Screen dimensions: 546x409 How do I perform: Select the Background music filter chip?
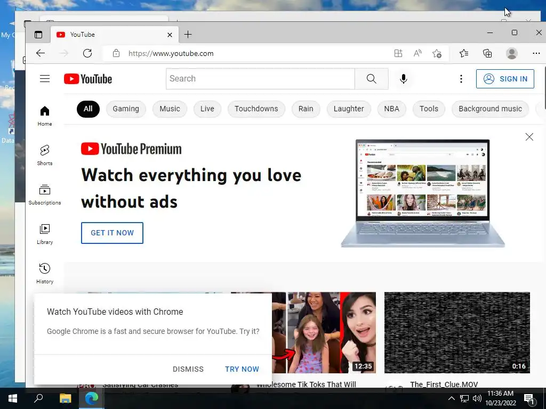[x=490, y=109]
